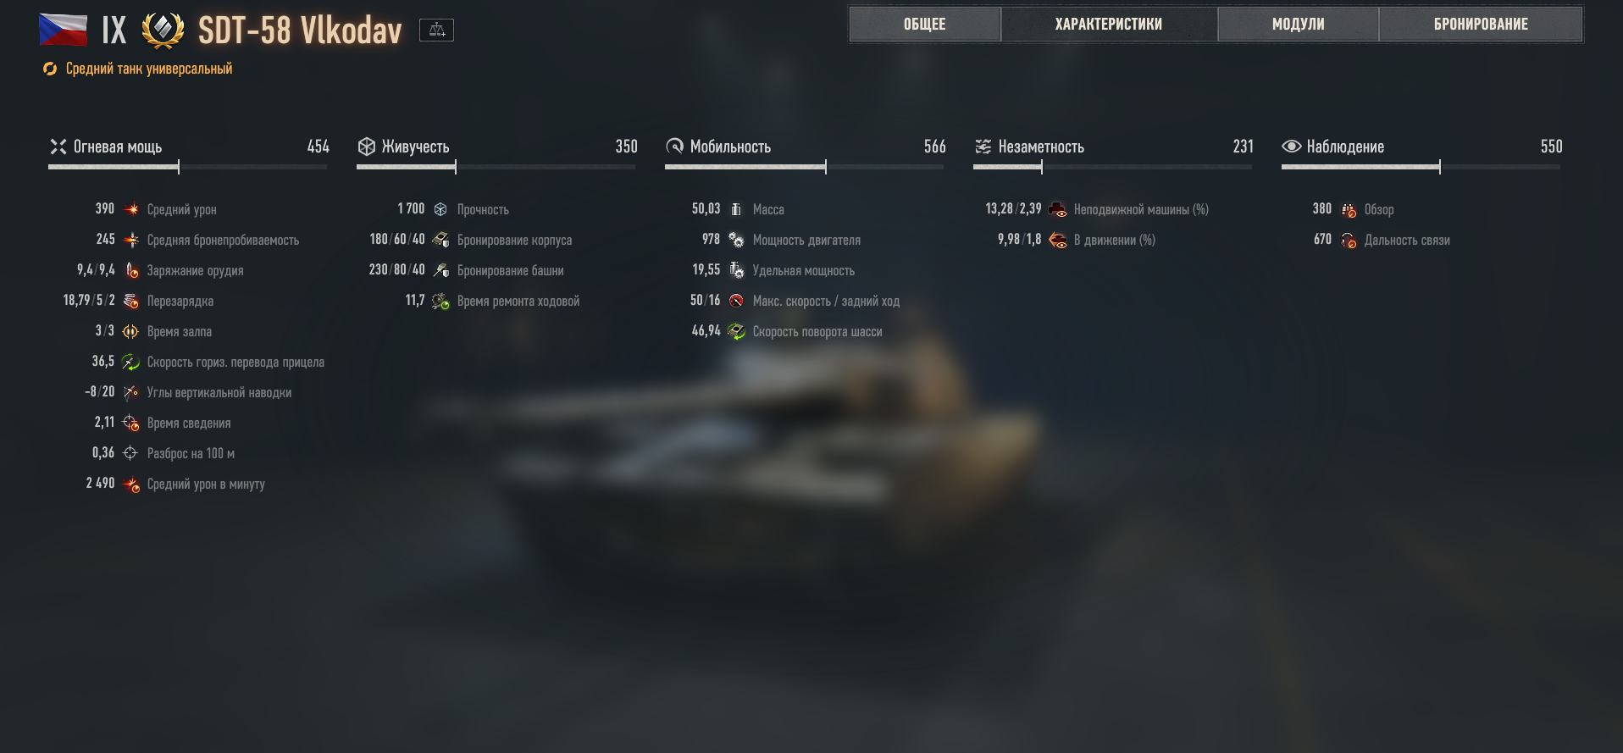Open the МОДУЛИ tab
This screenshot has height=753, width=1623.
pos(1298,25)
